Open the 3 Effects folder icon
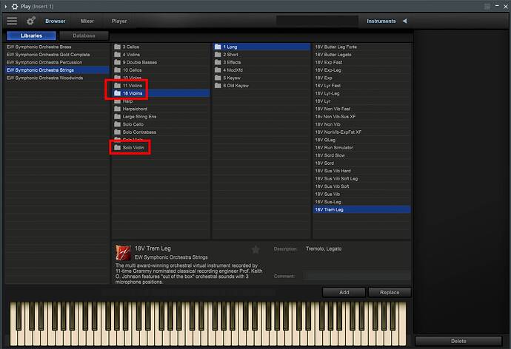Viewport: 511px width, 349px height. (x=218, y=62)
